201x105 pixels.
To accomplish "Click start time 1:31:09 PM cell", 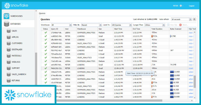I will [123, 47].
